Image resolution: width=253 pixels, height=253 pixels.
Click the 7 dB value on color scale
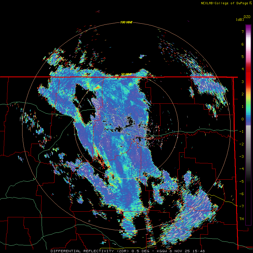point(243,31)
